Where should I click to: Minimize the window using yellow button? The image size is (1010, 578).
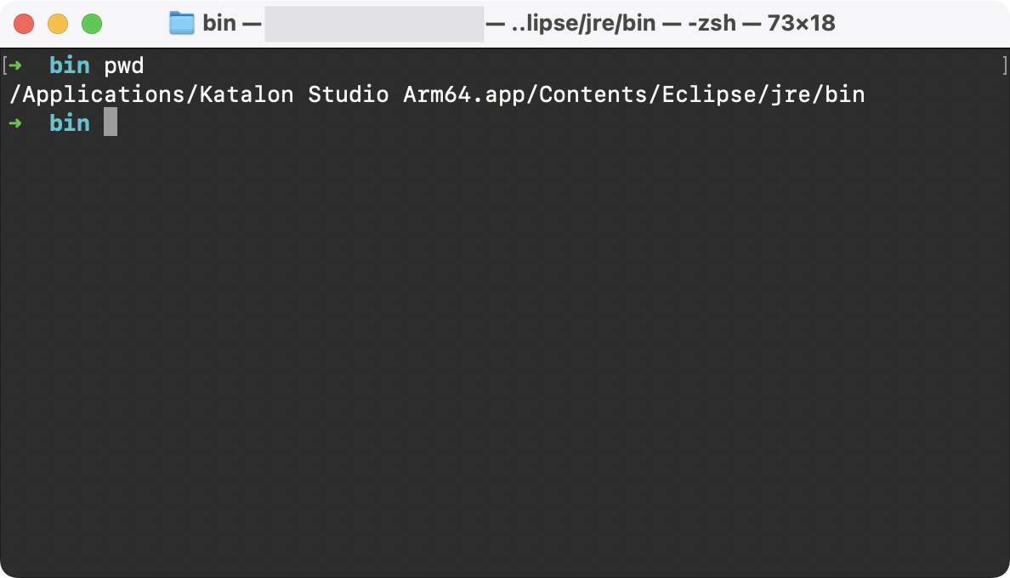[58, 24]
